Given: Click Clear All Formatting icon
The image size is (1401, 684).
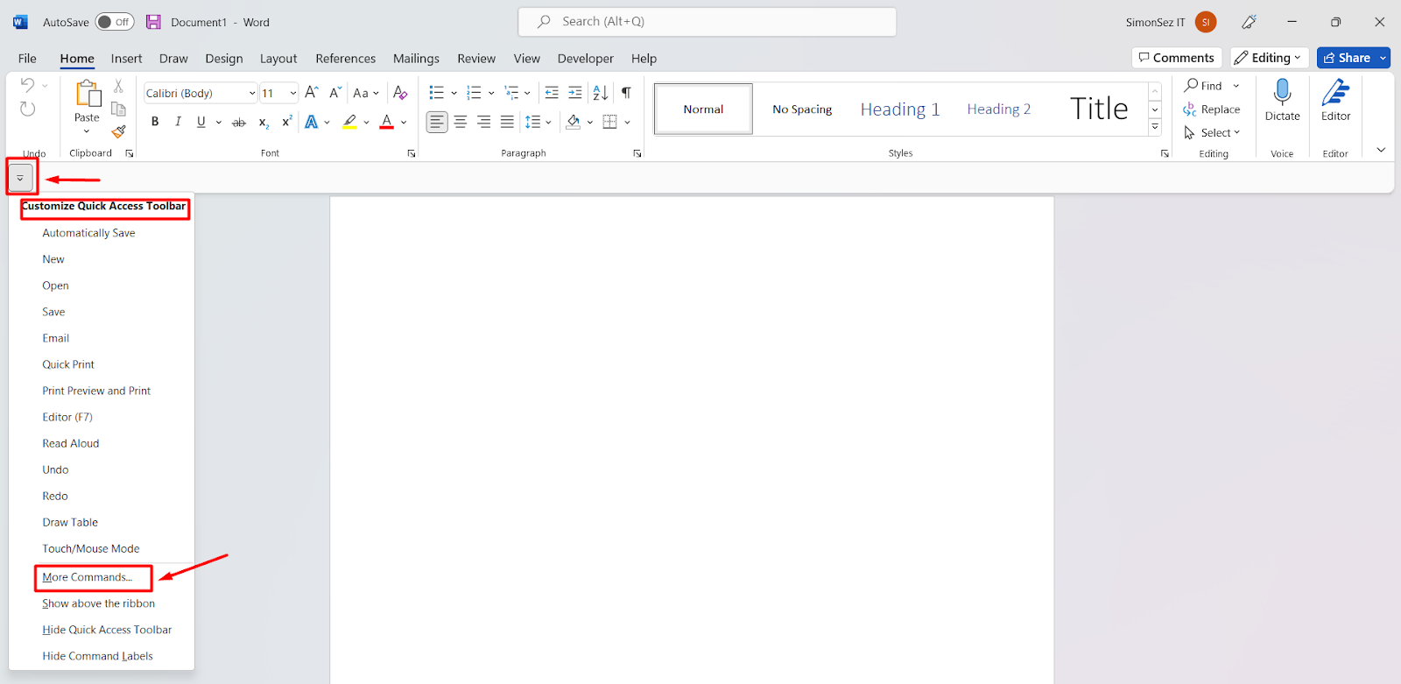Looking at the screenshot, I should click(400, 93).
